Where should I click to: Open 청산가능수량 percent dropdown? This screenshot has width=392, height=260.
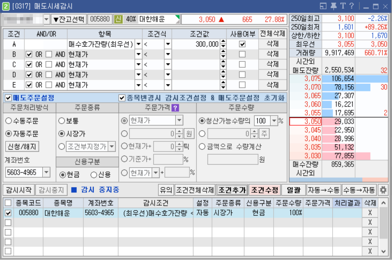(274, 121)
